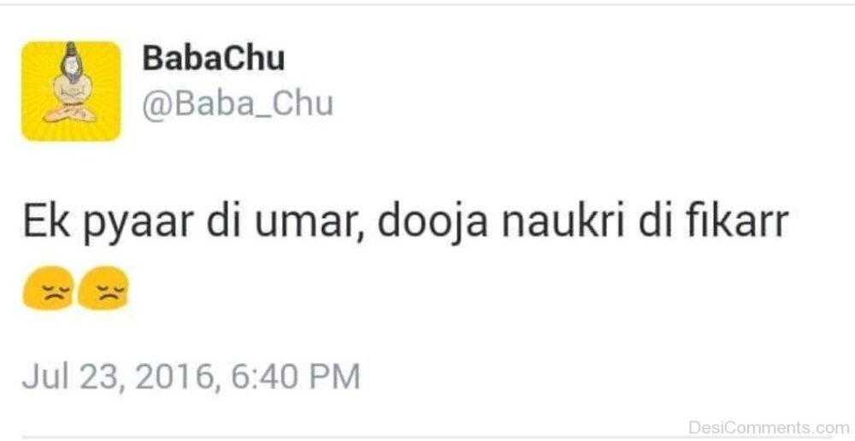855x441 pixels.
Task: Click the first pensive face emoji
Action: point(46,288)
